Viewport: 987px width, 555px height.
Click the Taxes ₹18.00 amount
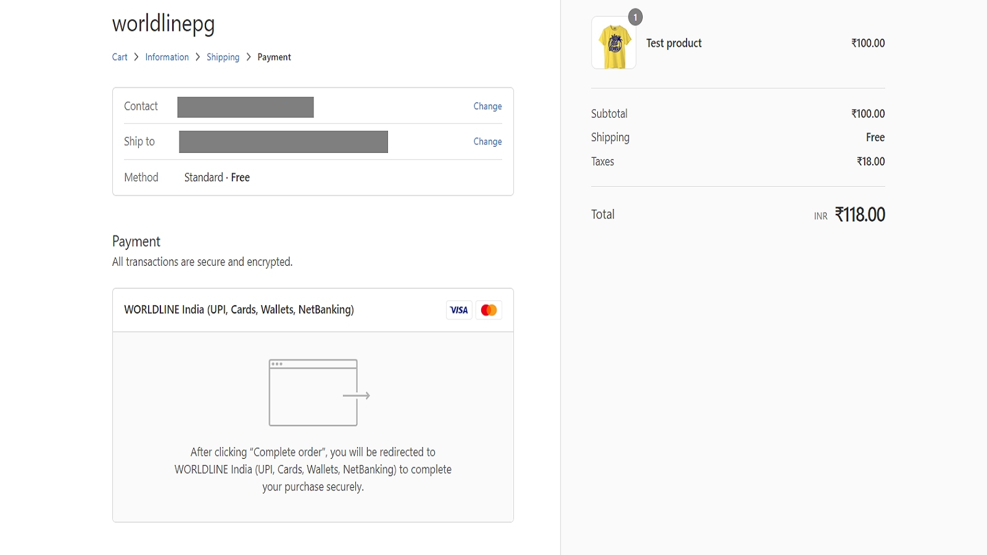[870, 162]
